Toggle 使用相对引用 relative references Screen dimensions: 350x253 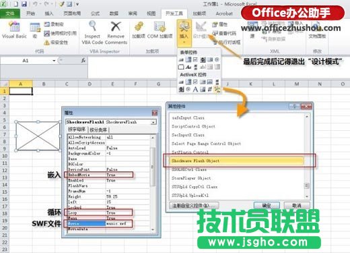click(x=60, y=34)
